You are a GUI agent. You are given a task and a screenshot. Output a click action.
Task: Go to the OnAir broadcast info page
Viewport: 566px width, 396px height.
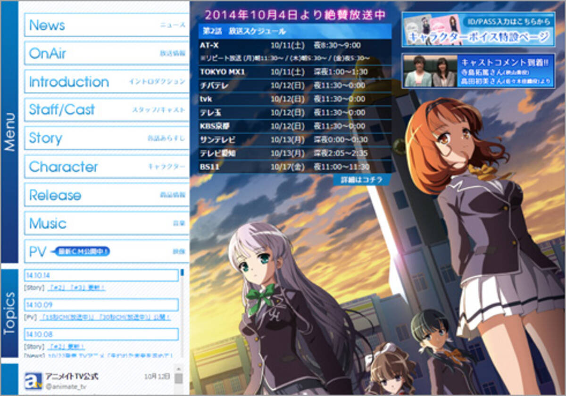pos(106,54)
